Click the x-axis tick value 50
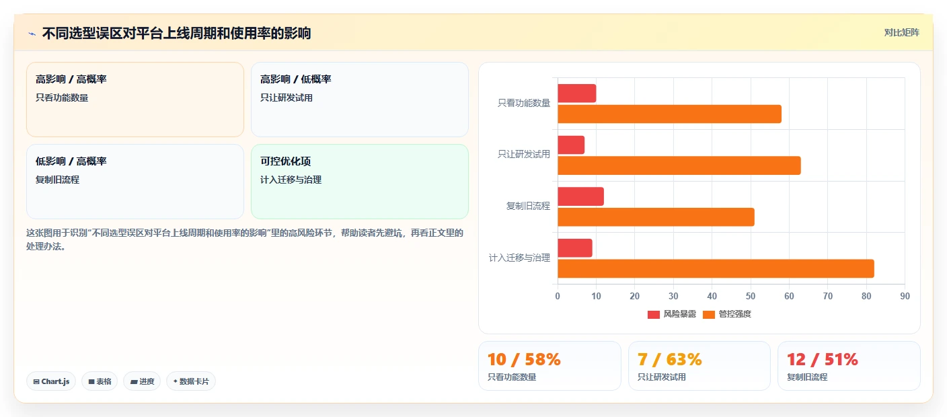The width and height of the screenshot is (947, 417). [751, 296]
